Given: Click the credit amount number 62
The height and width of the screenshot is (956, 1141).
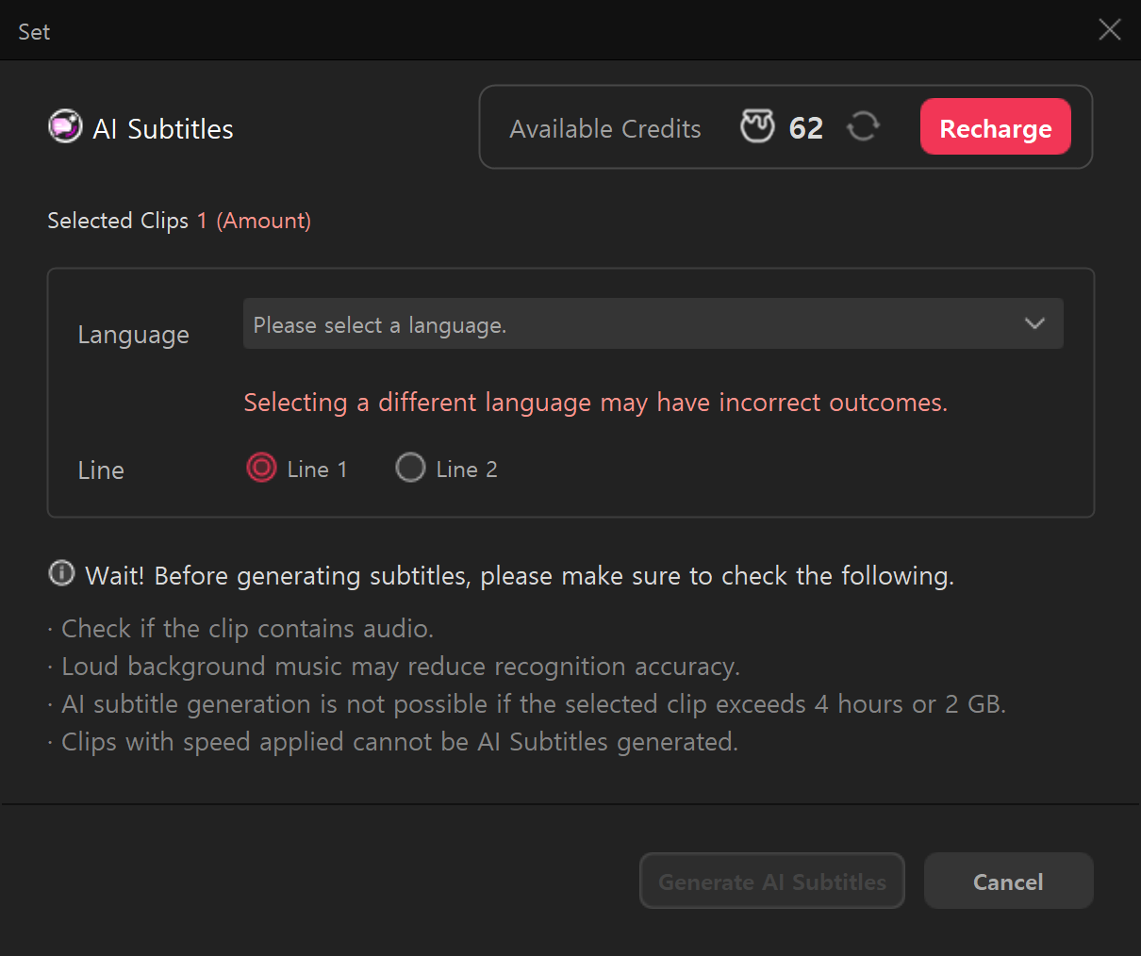Looking at the screenshot, I should coord(806,128).
